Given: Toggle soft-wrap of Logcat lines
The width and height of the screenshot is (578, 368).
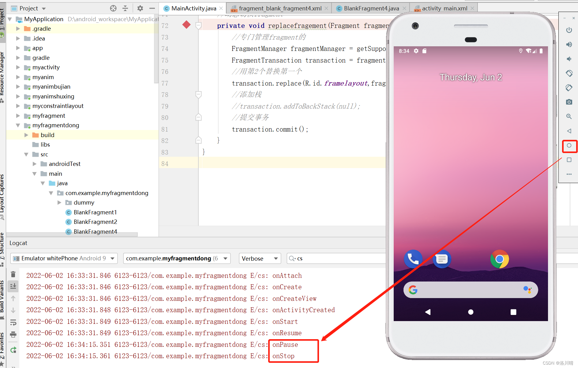Looking at the screenshot, I should [13, 322].
